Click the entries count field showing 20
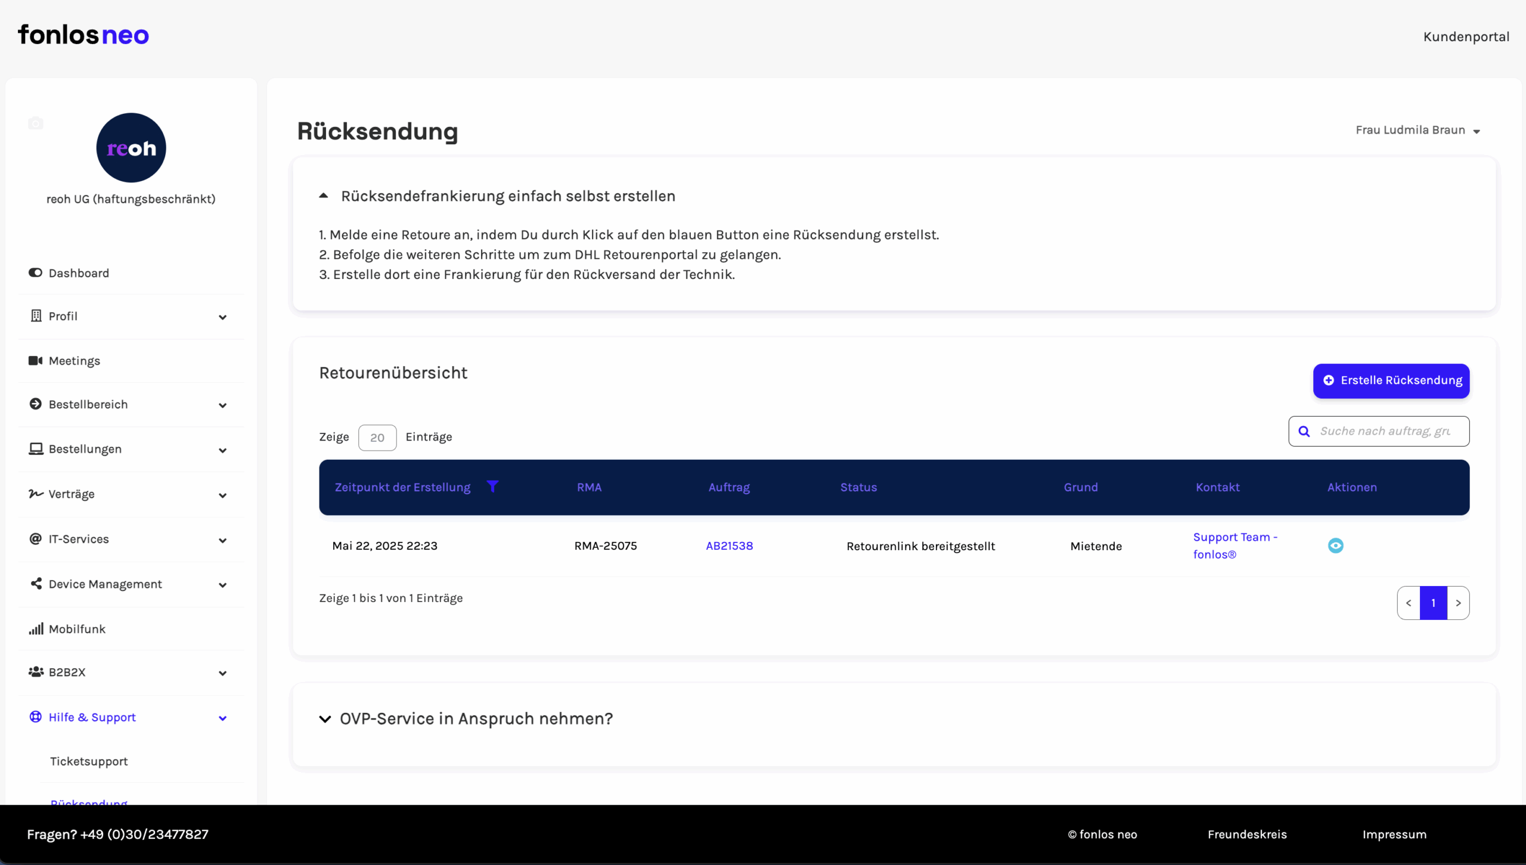 point(377,438)
